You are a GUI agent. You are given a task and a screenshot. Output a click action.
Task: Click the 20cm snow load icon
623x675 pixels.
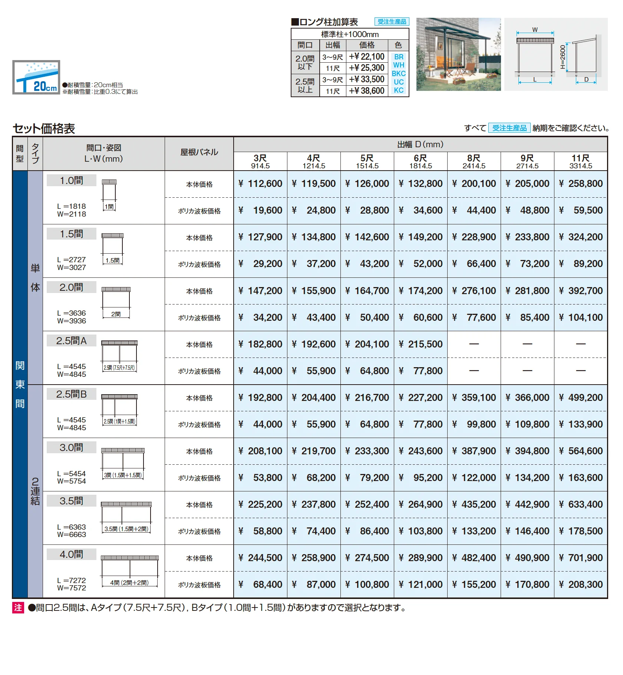[x=36, y=77]
